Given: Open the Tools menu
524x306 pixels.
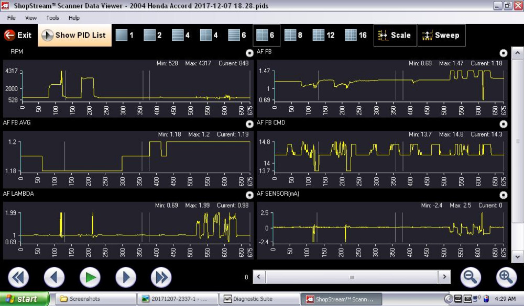Looking at the screenshot, I should click(52, 18).
